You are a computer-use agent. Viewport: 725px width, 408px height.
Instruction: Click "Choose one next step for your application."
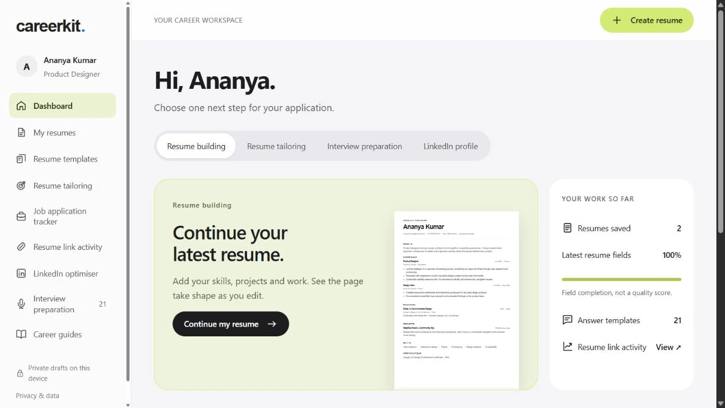coord(244,108)
